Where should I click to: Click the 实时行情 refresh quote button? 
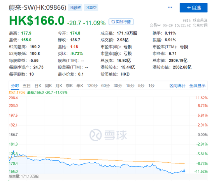tap(121, 22)
